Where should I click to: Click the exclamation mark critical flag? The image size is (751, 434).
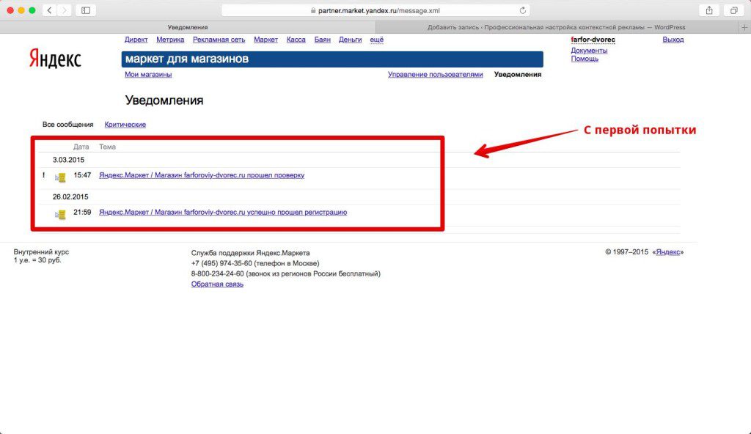(x=43, y=174)
